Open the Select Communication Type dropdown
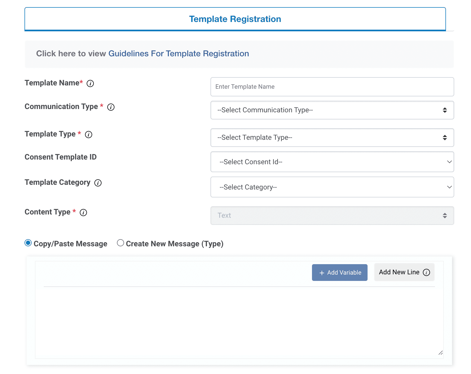This screenshot has width=471, height=374. coord(332,110)
